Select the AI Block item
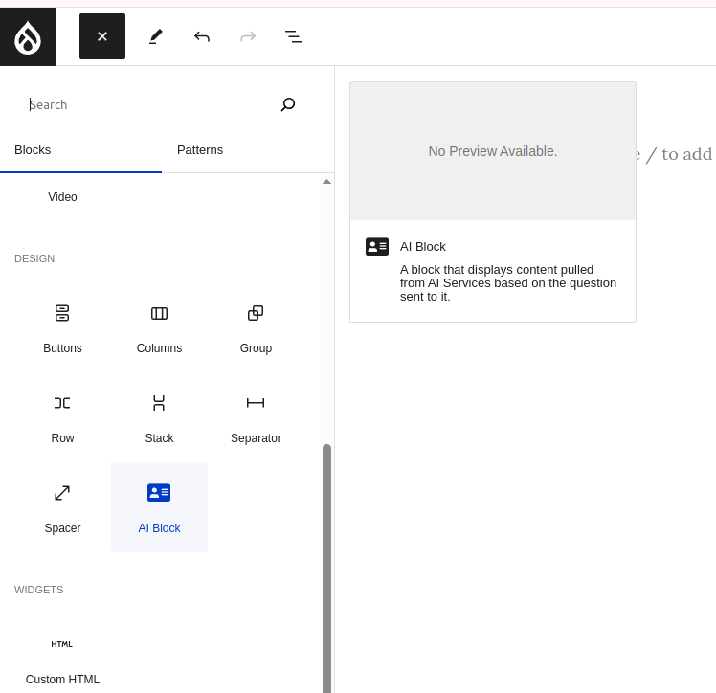The image size is (716, 693). click(159, 507)
